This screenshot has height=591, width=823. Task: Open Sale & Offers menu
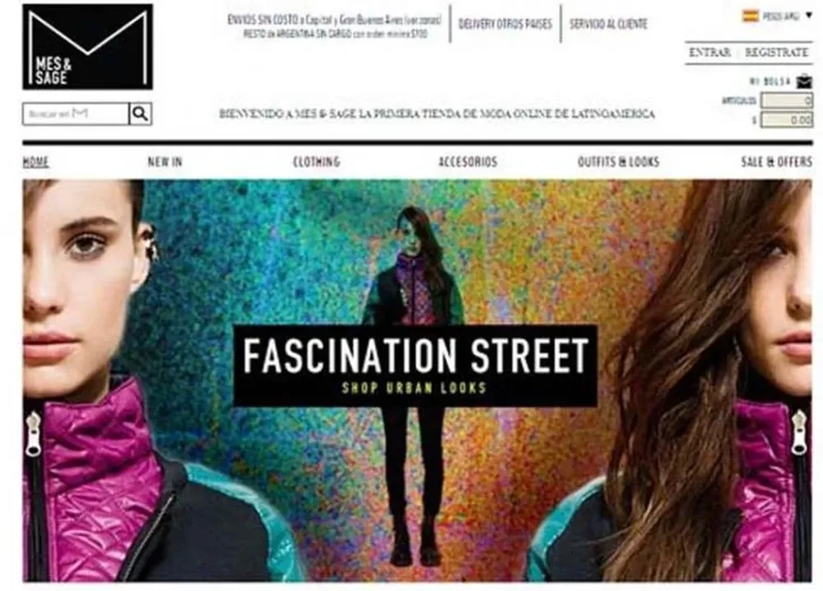(x=776, y=161)
